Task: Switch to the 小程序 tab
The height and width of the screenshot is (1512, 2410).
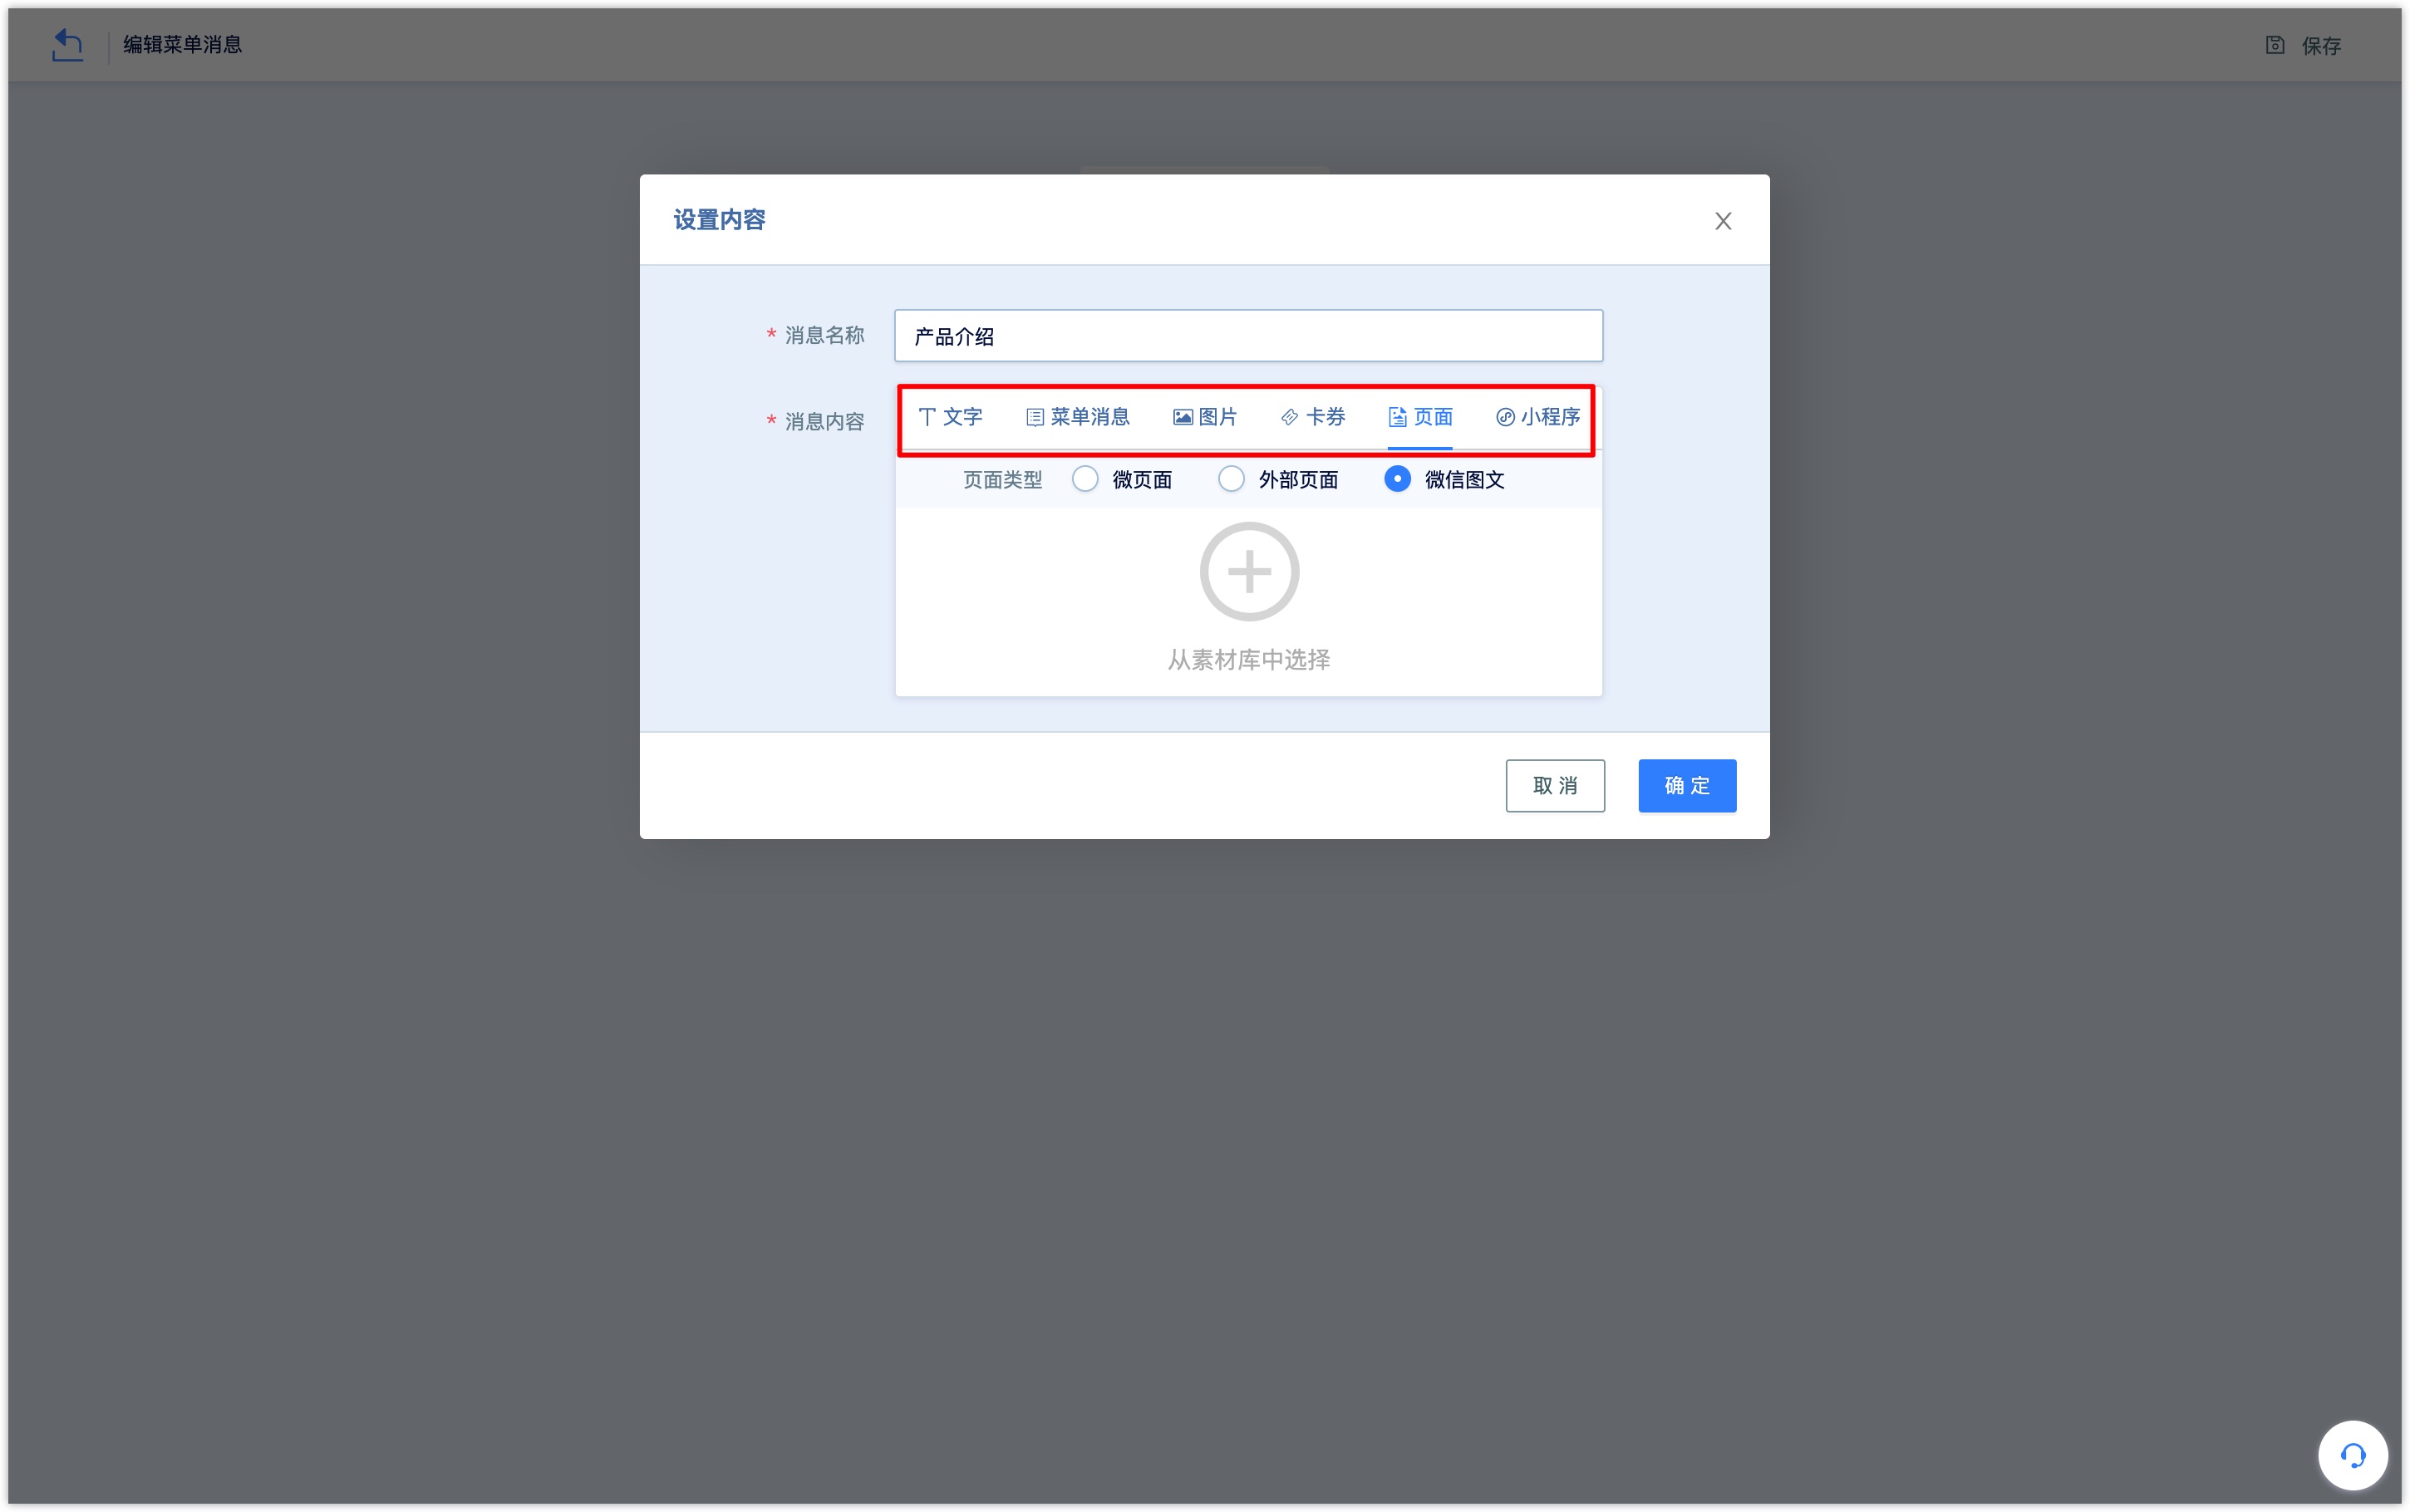Action: (x=1538, y=417)
